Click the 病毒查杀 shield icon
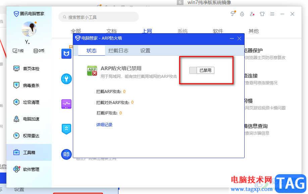Viewport: 308px width, 194px height. pos(16,85)
